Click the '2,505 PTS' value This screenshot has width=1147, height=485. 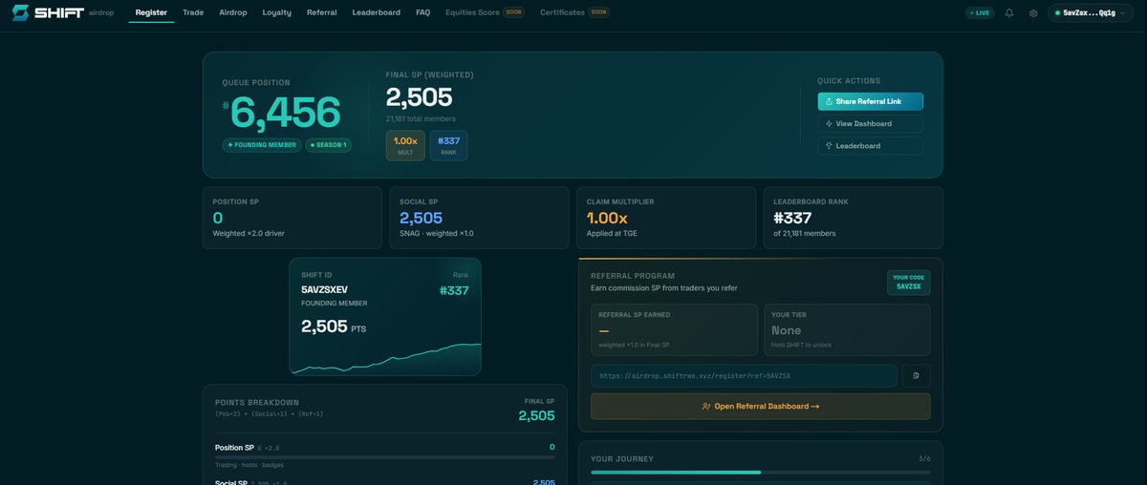pyautogui.click(x=334, y=327)
